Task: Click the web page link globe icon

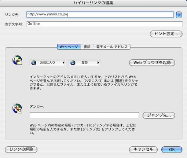Action: [17, 60]
